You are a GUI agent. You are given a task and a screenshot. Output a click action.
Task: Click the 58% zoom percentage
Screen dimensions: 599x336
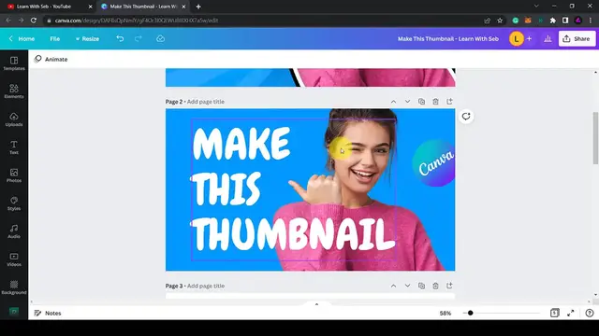click(446, 314)
